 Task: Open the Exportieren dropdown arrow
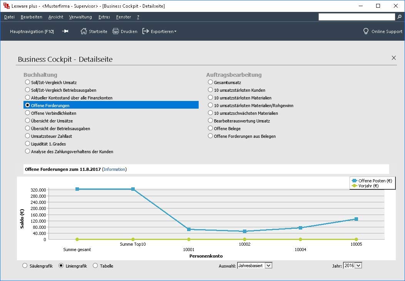pyautogui.click(x=176, y=31)
